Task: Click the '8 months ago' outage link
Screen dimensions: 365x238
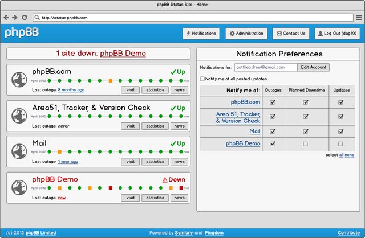Action: pos(71,90)
